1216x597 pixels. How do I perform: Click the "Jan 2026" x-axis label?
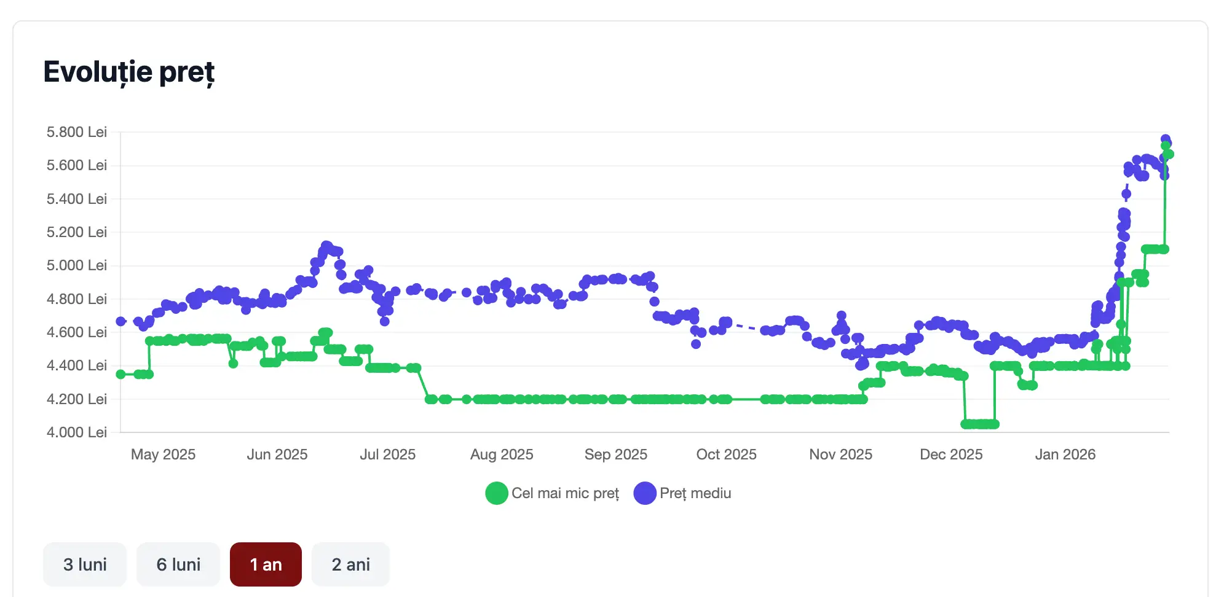(x=1065, y=455)
